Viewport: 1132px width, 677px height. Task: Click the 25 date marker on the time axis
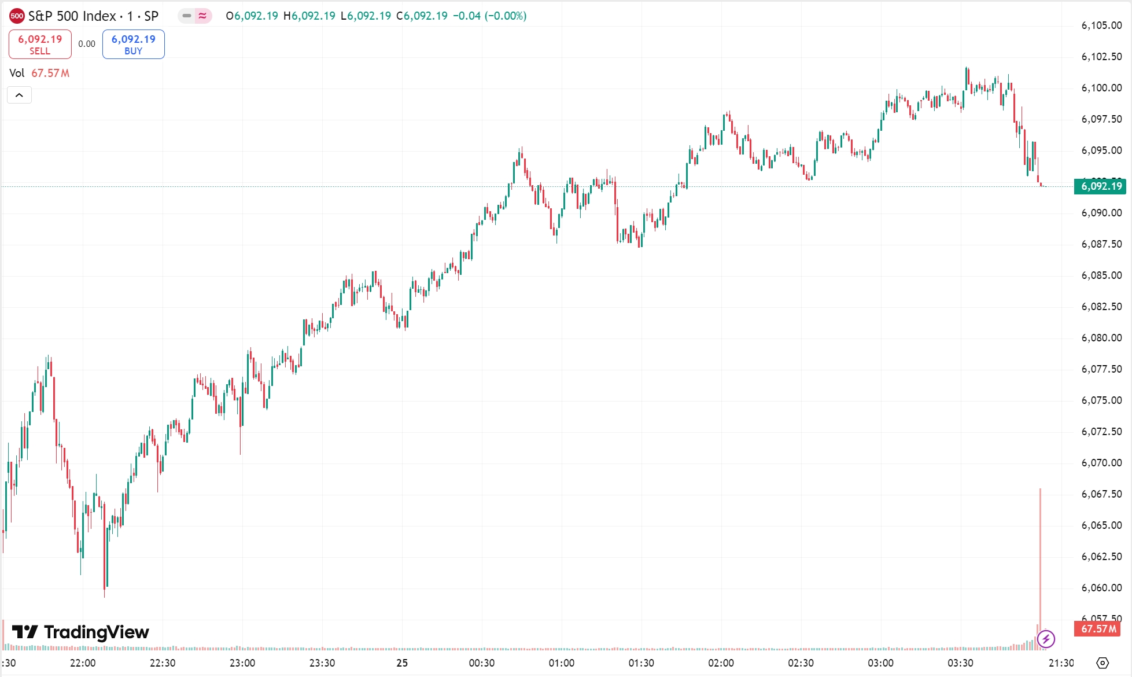[x=402, y=663]
